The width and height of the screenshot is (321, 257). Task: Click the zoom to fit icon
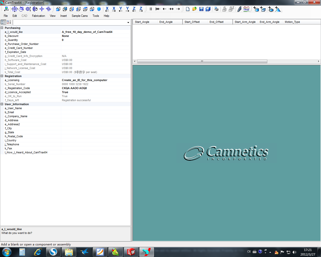coord(15,9)
